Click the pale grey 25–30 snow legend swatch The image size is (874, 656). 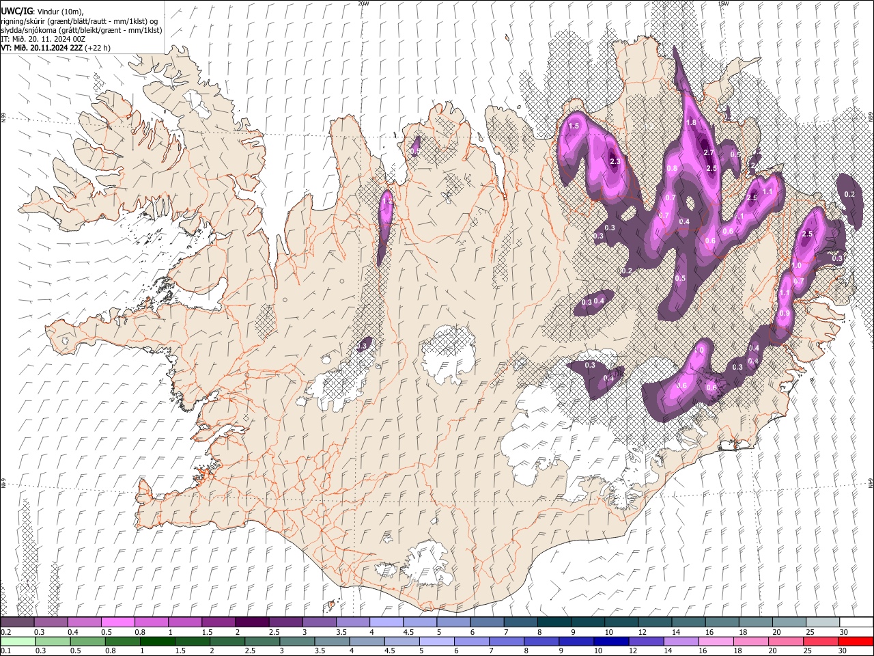pyautogui.click(x=822, y=622)
